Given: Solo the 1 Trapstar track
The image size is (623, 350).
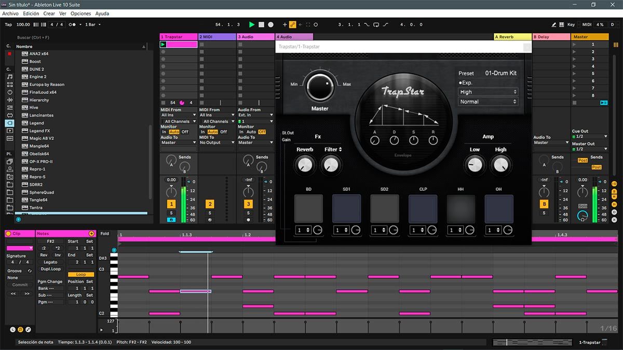Looking at the screenshot, I should (x=171, y=213).
